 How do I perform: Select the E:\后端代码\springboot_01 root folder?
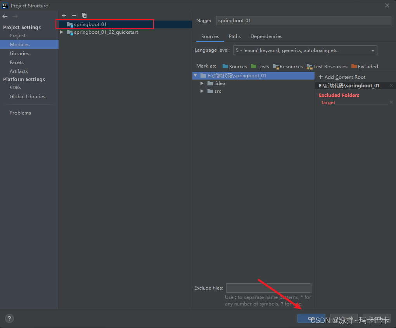point(253,75)
